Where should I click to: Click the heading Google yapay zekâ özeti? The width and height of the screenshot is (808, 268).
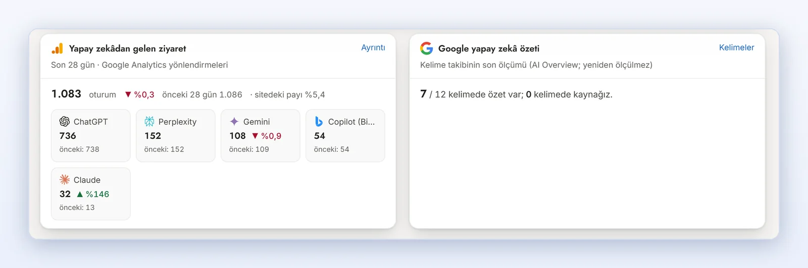click(x=489, y=48)
